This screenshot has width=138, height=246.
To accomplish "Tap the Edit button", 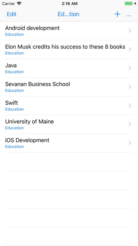I will [11, 14].
